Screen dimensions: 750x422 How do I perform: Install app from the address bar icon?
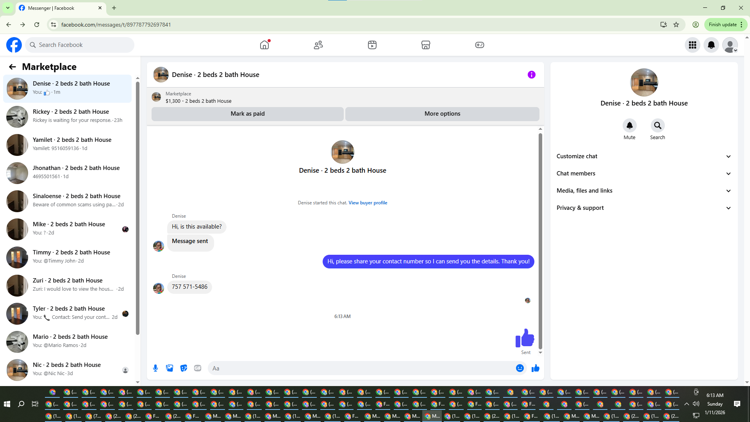pos(664,25)
